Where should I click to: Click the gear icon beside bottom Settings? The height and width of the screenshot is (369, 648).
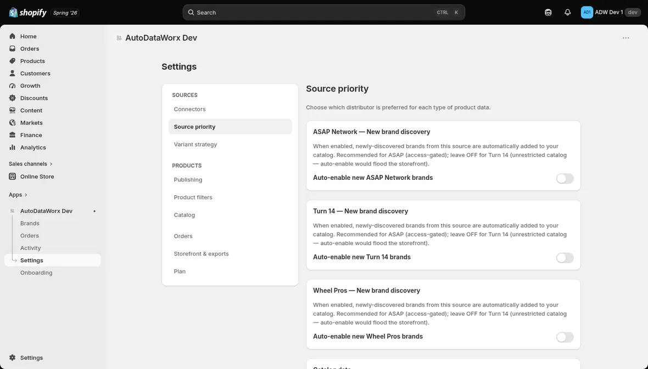click(x=13, y=358)
